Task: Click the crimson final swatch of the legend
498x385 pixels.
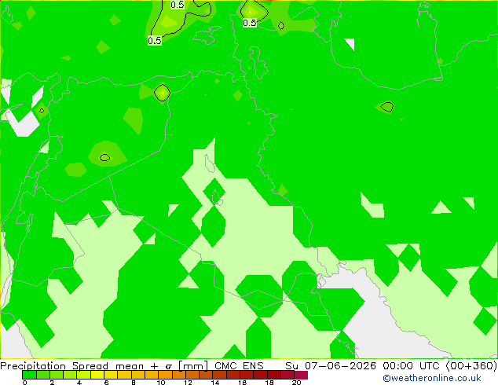Action: pyautogui.click(x=301, y=375)
